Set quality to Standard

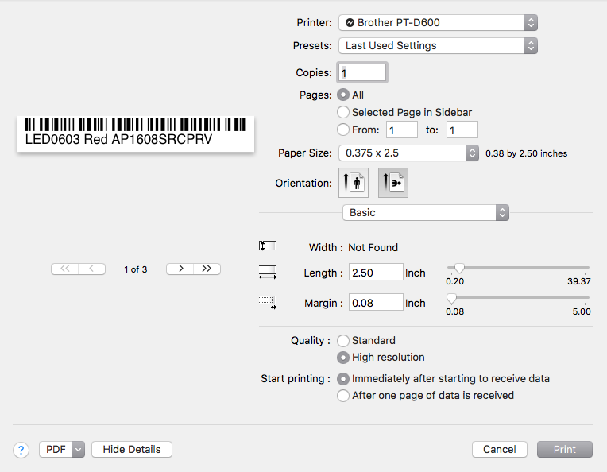click(343, 340)
